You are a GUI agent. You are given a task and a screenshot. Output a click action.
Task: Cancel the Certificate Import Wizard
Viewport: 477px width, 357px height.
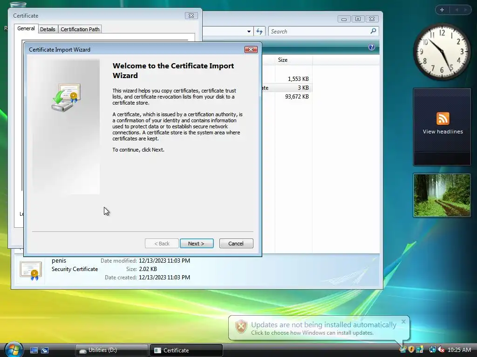click(x=236, y=244)
